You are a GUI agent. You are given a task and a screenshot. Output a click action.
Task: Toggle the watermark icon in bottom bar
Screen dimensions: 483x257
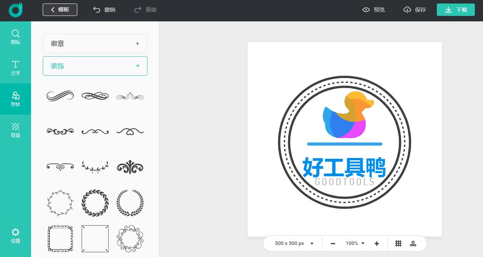point(413,243)
